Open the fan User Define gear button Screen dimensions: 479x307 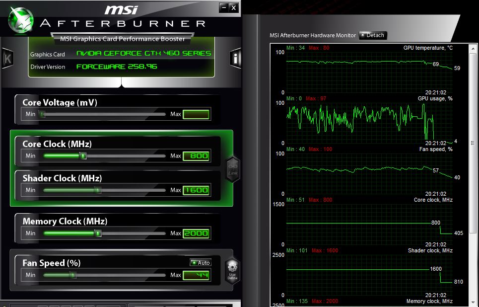(232, 270)
